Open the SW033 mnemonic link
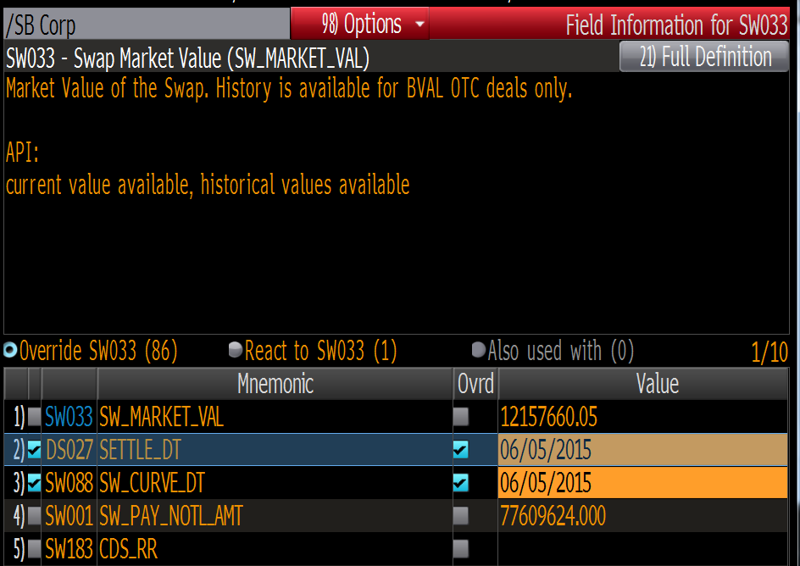The width and height of the screenshot is (800, 566). click(x=67, y=417)
